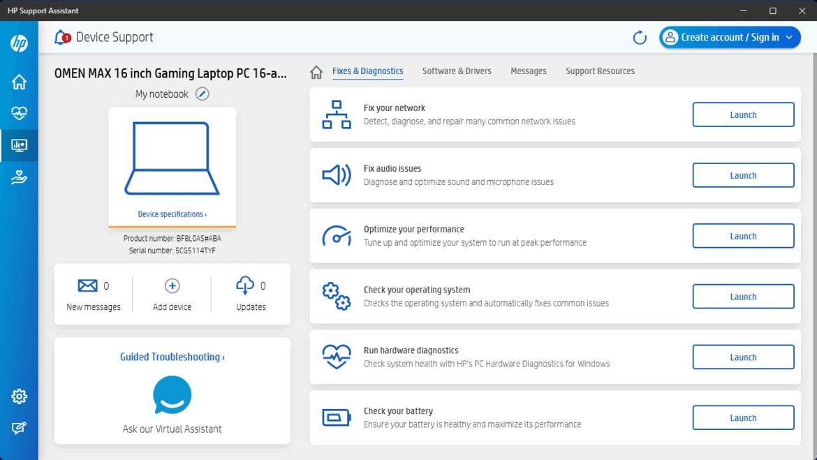Viewport: 817px width, 460px height.
Task: Click the laptop illustration thumbnail
Action: tap(172, 158)
